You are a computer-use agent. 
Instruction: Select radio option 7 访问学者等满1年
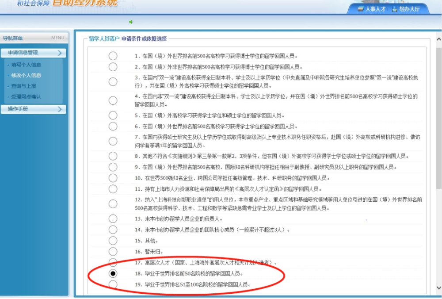pos(113,141)
